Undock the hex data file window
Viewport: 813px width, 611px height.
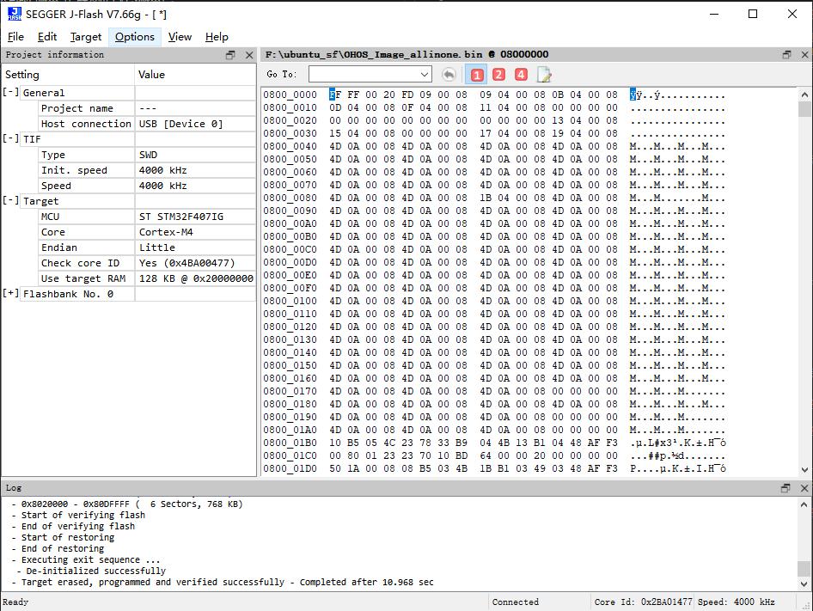point(787,54)
